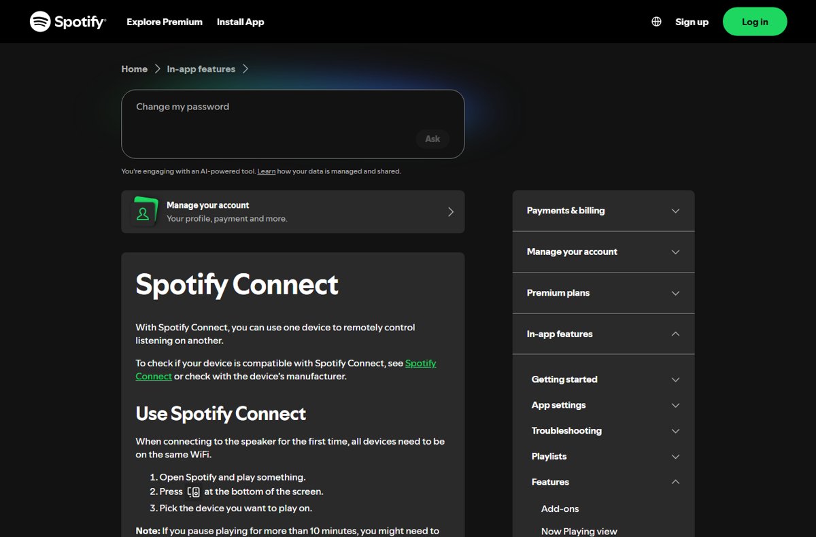Go to In-app features breadcrumb
Image resolution: width=816 pixels, height=537 pixels.
pos(201,69)
